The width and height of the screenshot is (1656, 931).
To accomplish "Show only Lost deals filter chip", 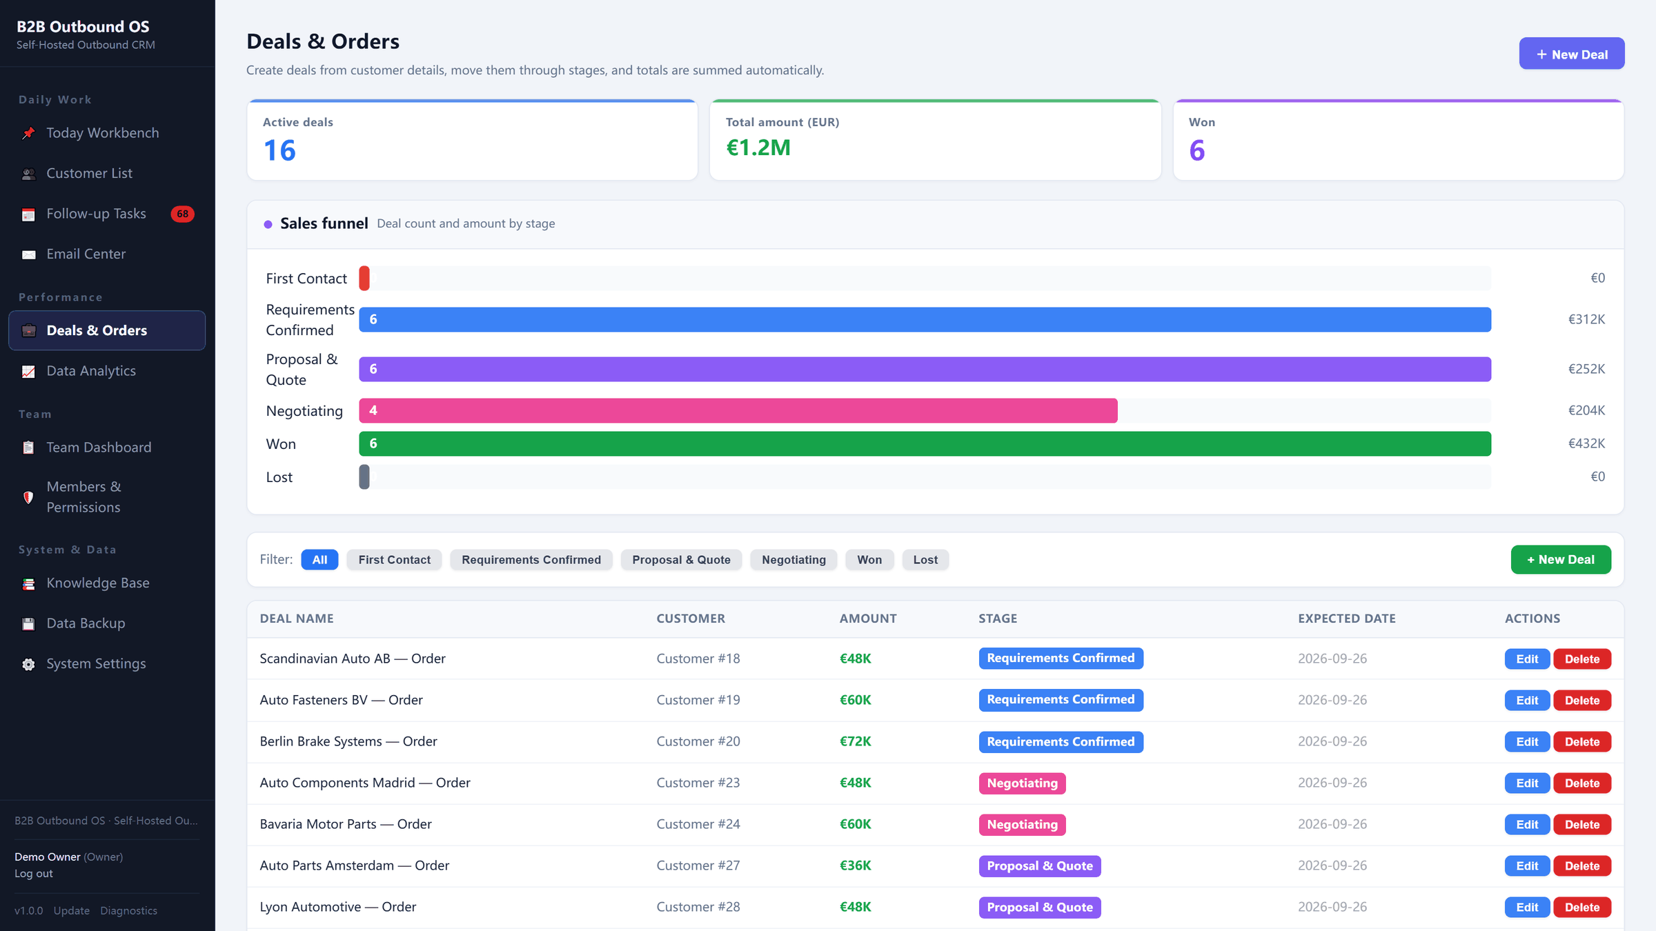I will tap(925, 559).
